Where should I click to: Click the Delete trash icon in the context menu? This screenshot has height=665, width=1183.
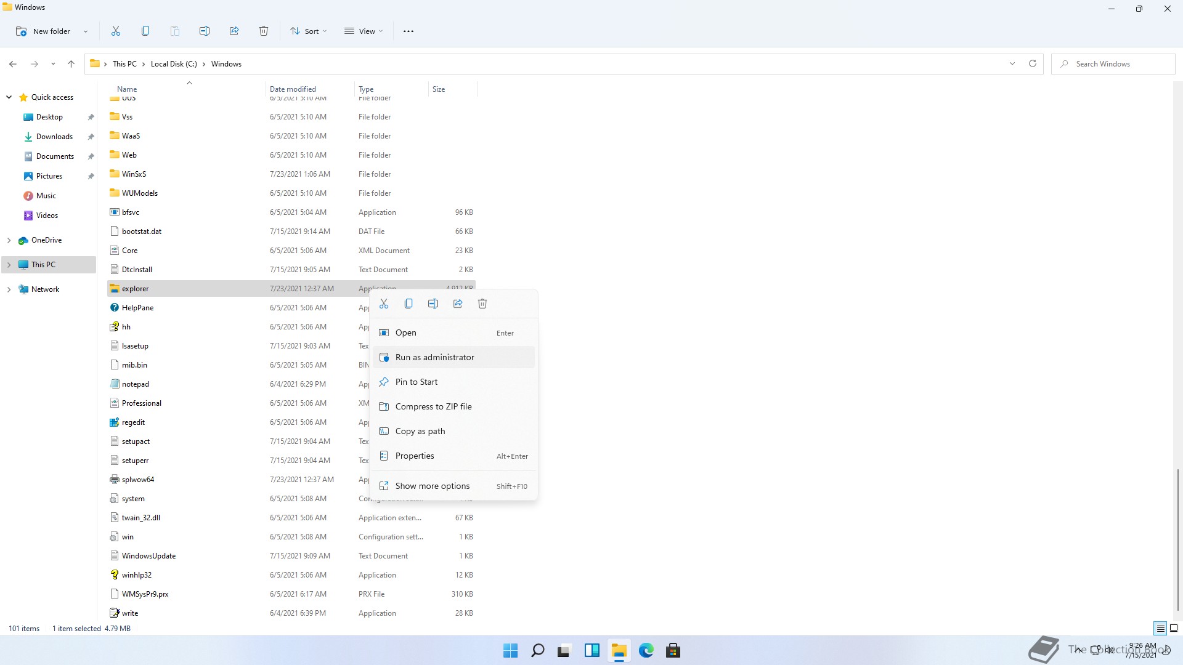(x=482, y=304)
